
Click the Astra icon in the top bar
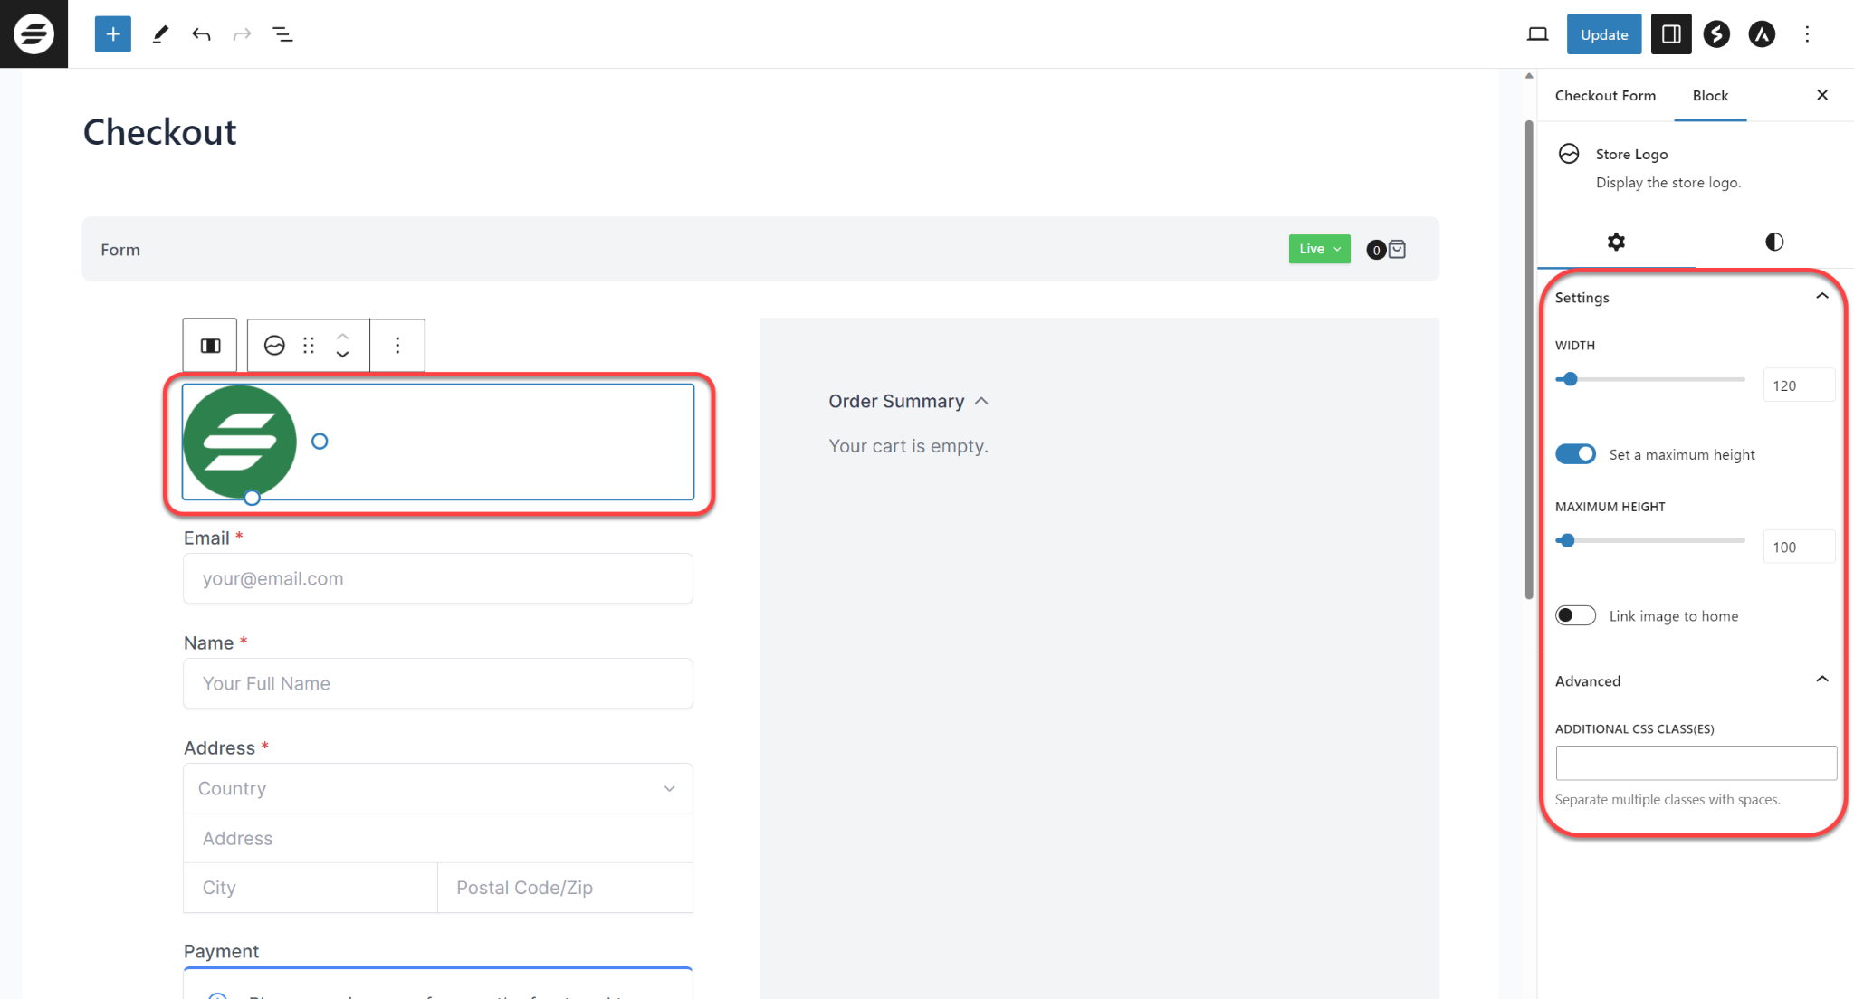[1763, 33]
